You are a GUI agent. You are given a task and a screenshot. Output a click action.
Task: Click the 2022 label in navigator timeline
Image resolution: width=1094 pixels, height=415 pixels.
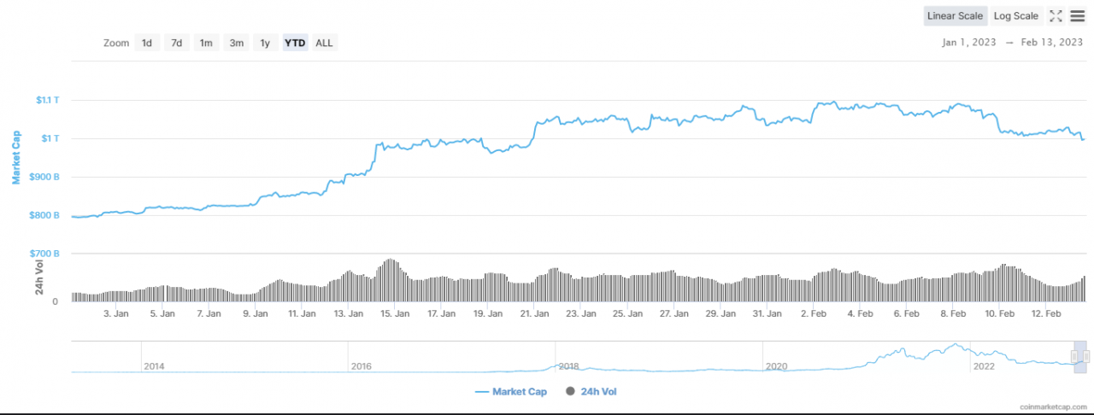984,366
